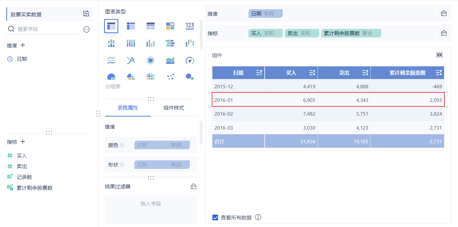The width and height of the screenshot is (458, 227).
Task: Open the 累计剩余股票数 聚合 pill
Action: [351, 33]
